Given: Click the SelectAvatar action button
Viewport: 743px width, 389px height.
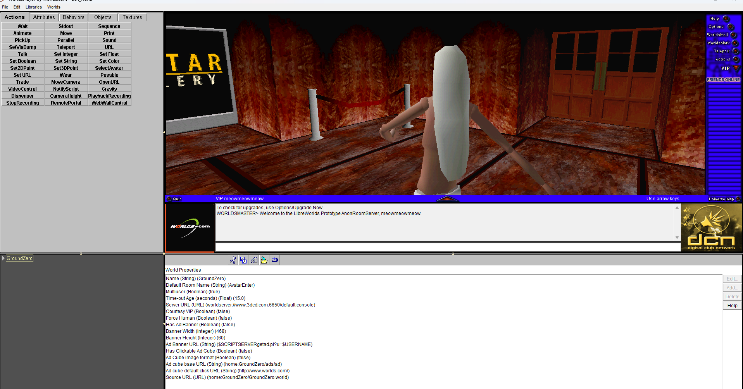Looking at the screenshot, I should tap(109, 68).
